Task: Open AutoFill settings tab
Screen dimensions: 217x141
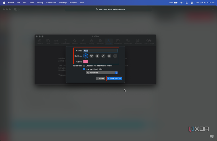Action: (56, 42)
